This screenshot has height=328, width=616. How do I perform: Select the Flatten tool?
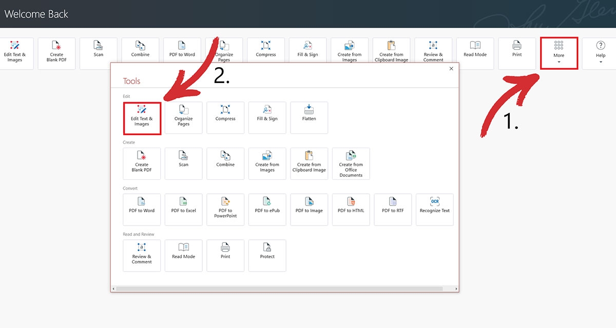(309, 118)
